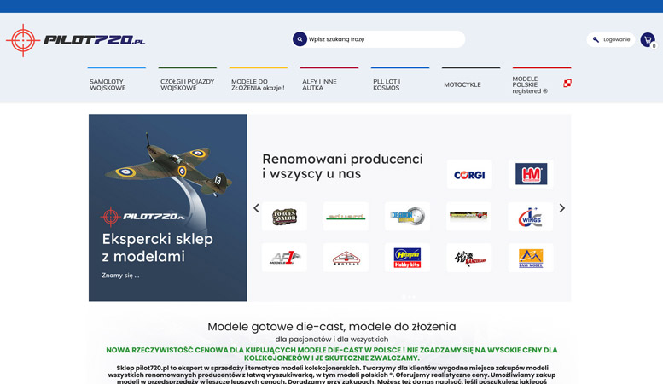The height and width of the screenshot is (384, 663).
Task: Select the Eduard producer logo
Action: (x=346, y=217)
